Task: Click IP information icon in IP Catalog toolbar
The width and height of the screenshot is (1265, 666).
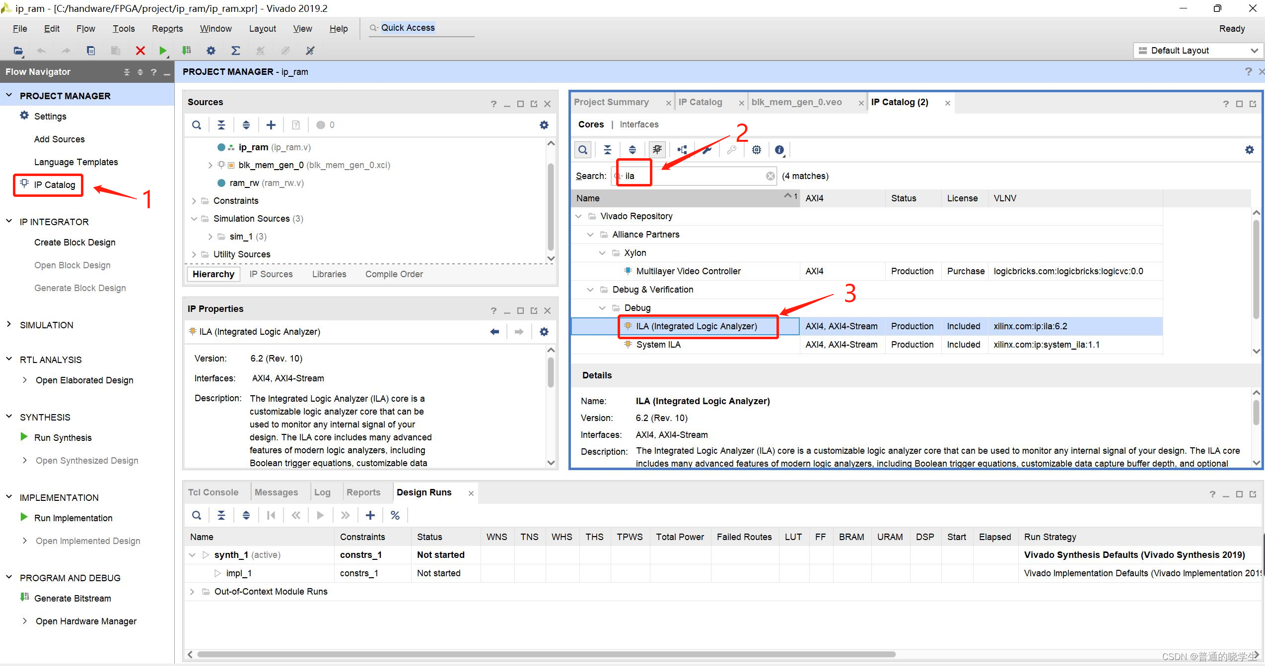Action: [779, 150]
